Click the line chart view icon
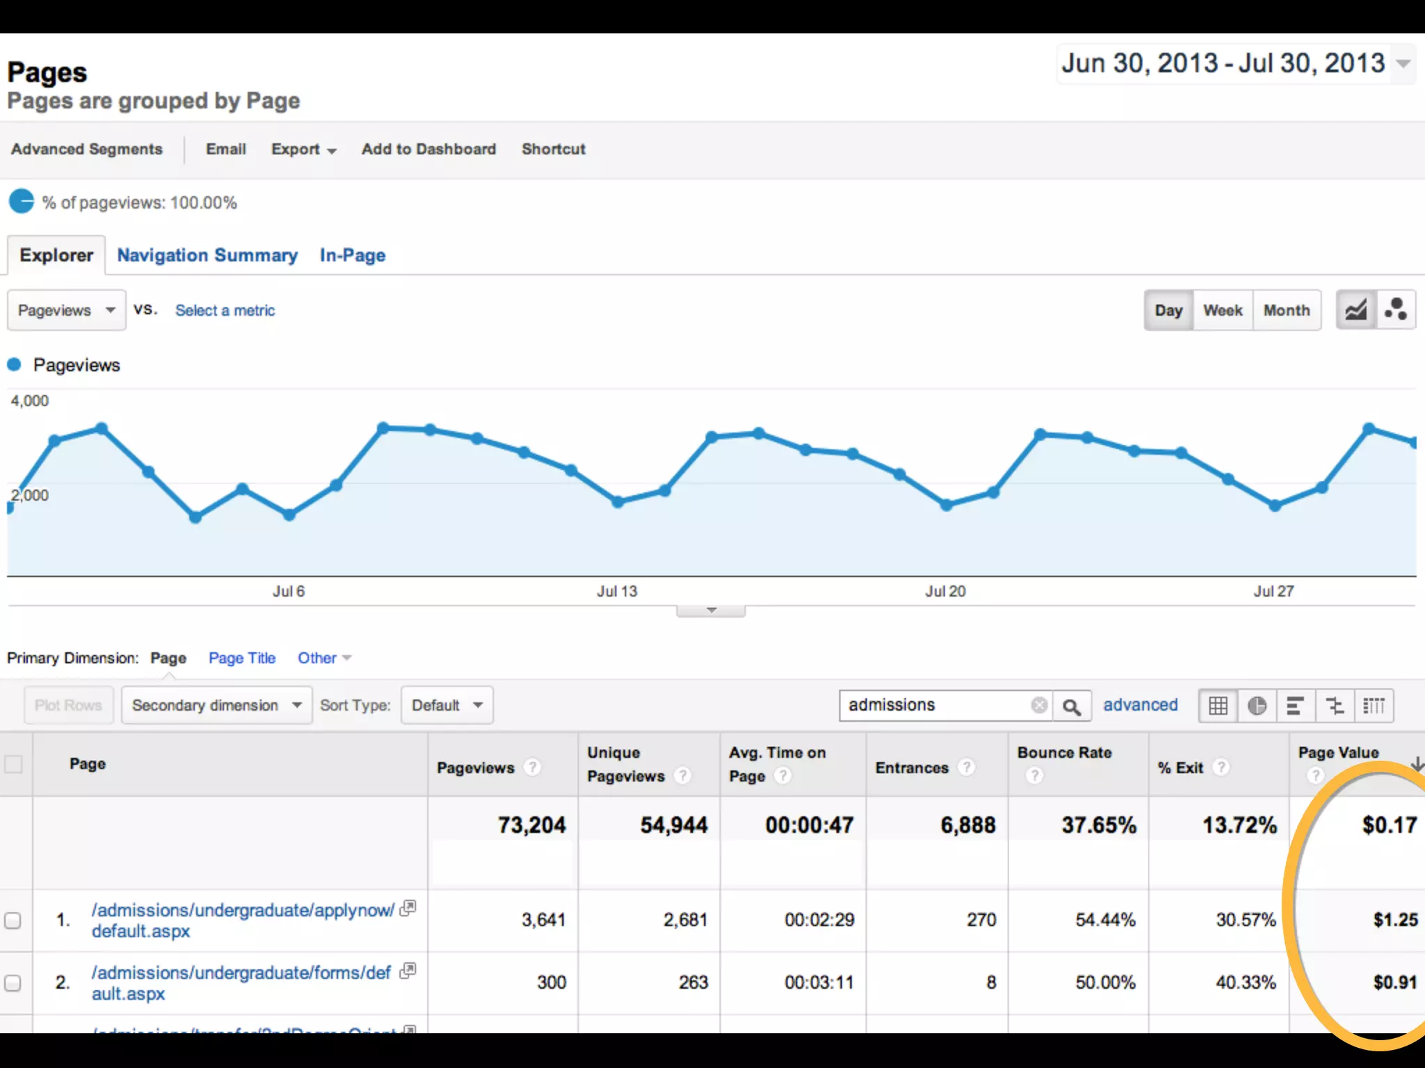This screenshot has width=1425, height=1068. [1355, 310]
